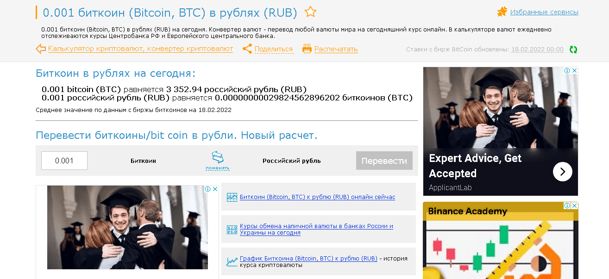Screen dimensions: 609x279
Task: Open График Биткоина к рублю link
Action: pyautogui.click(x=308, y=259)
